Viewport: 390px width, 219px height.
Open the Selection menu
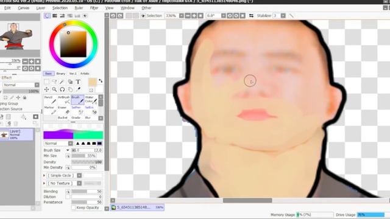(x=60, y=8)
